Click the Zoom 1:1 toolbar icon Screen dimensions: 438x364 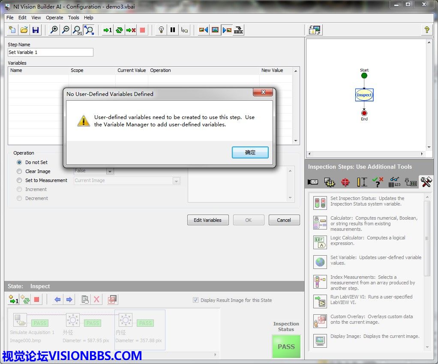click(x=77, y=30)
